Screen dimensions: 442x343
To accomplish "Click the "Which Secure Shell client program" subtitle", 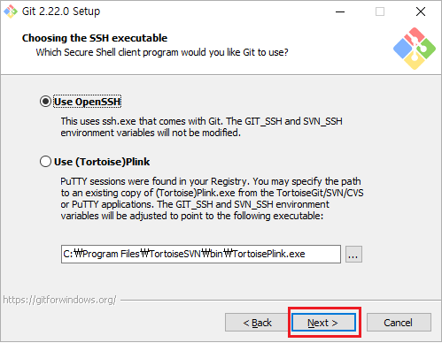I will [x=162, y=52].
